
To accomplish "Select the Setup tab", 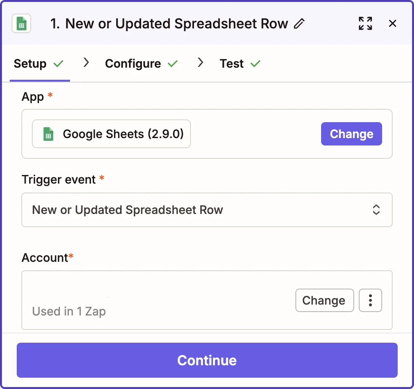I will click(30, 64).
